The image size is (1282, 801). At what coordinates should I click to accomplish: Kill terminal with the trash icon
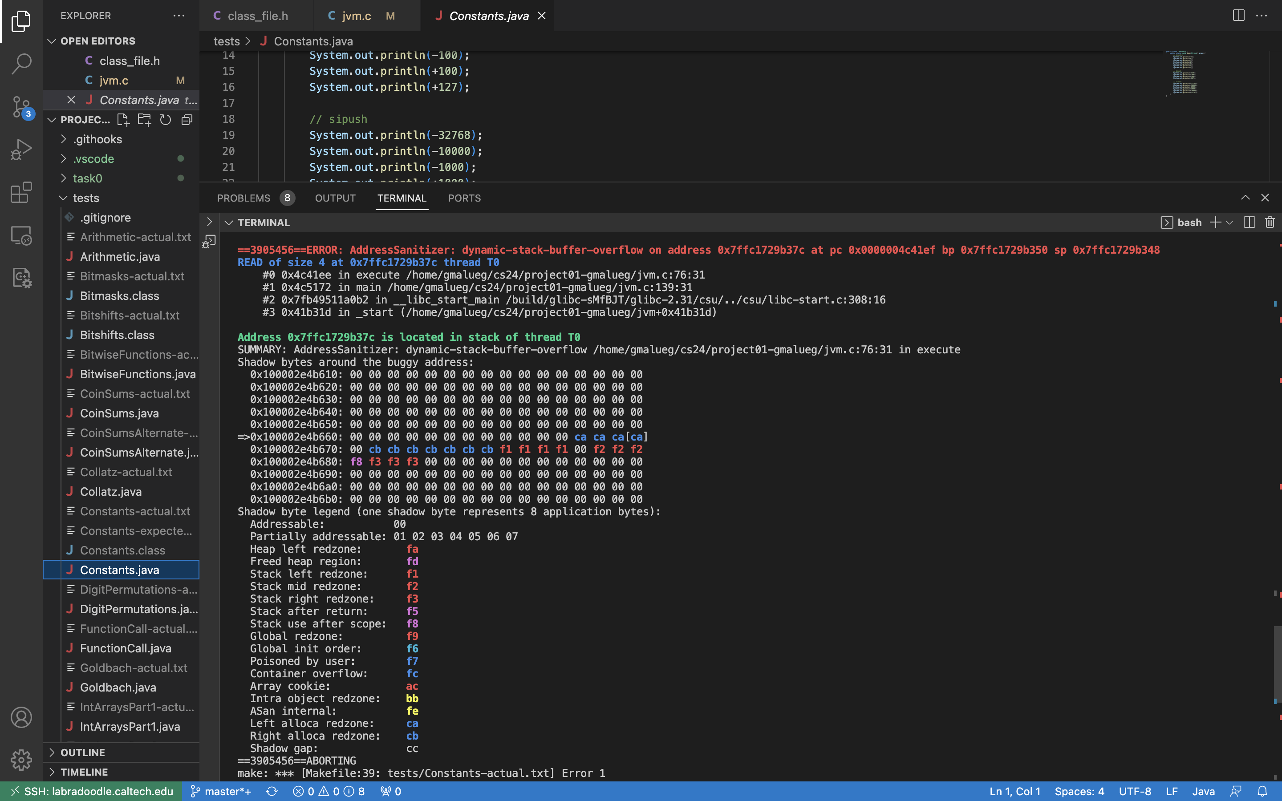pyautogui.click(x=1269, y=222)
